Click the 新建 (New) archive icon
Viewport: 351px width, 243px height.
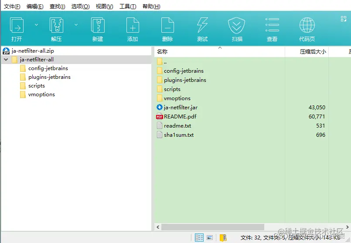pos(98,25)
